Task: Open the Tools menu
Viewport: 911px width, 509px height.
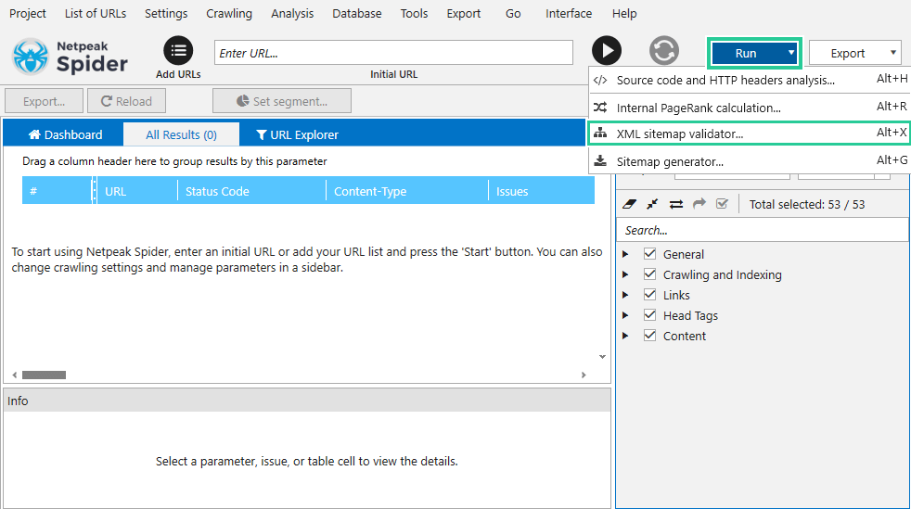Action: (415, 13)
